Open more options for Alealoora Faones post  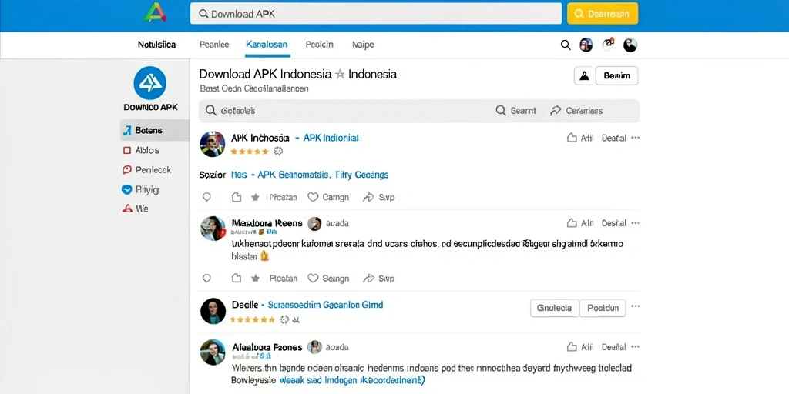636,347
